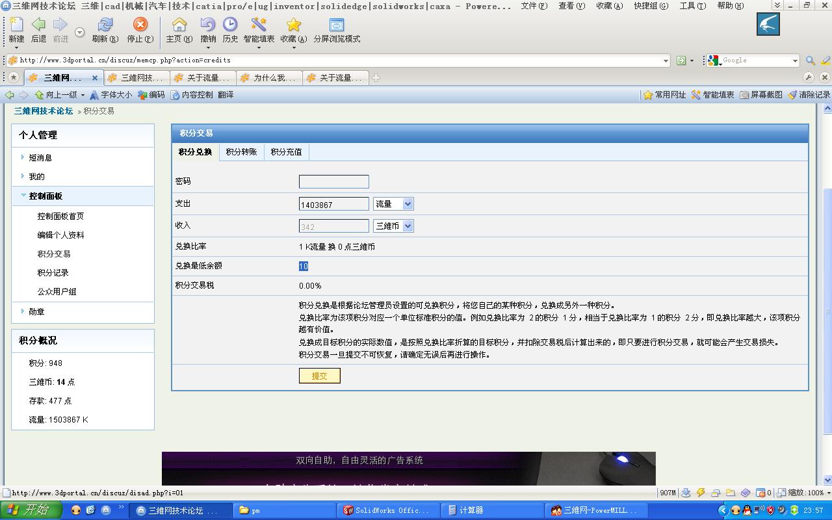Open the 收藏 star favorites icon
832x520 pixels.
click(294, 25)
